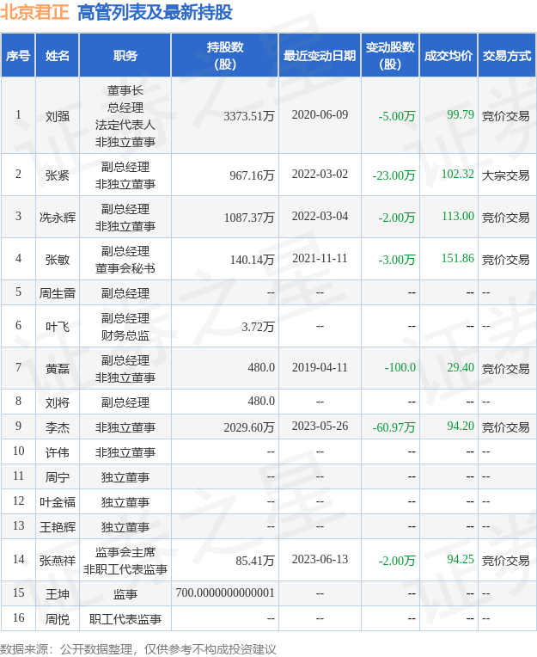
Task: Click the 数据来源 footer disclaimer text
Action: pyautogui.click(x=138, y=649)
